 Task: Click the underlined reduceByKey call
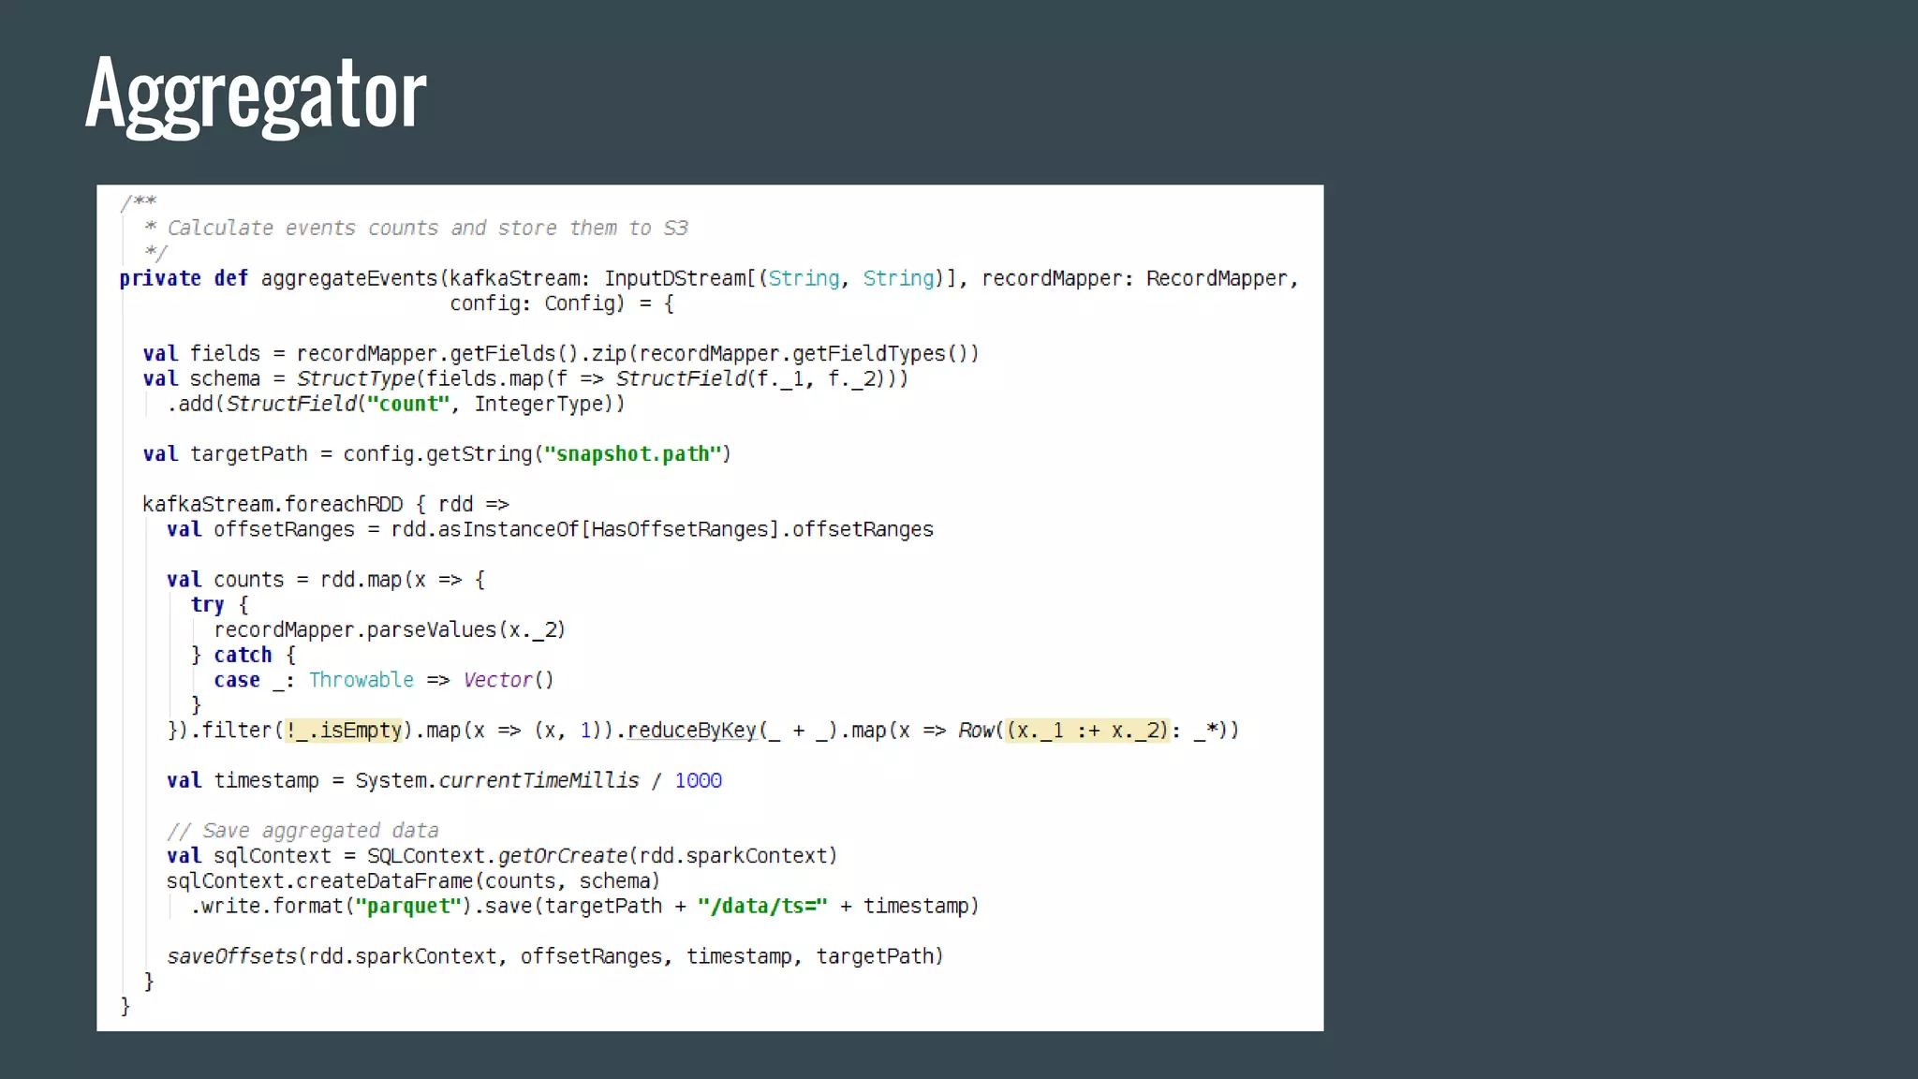coord(691,731)
